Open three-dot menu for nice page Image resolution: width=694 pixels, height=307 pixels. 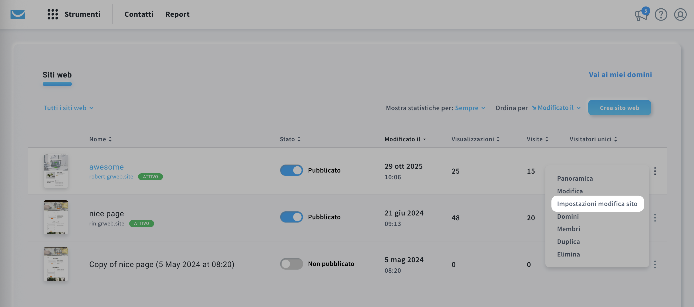pyautogui.click(x=655, y=218)
